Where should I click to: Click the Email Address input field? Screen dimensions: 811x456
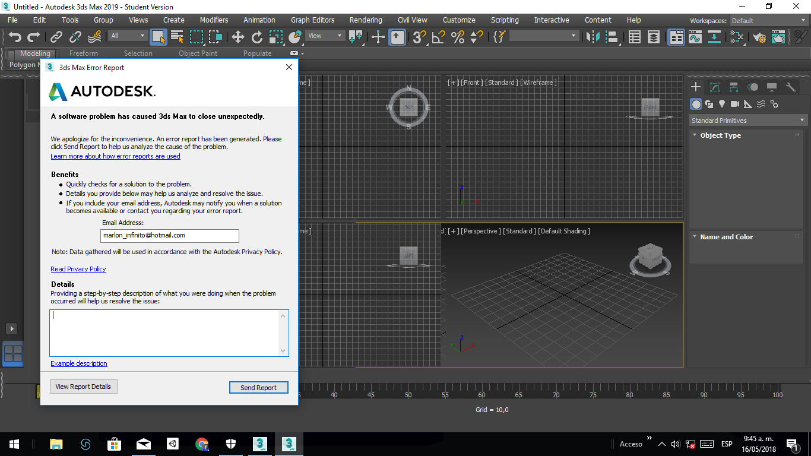[170, 236]
